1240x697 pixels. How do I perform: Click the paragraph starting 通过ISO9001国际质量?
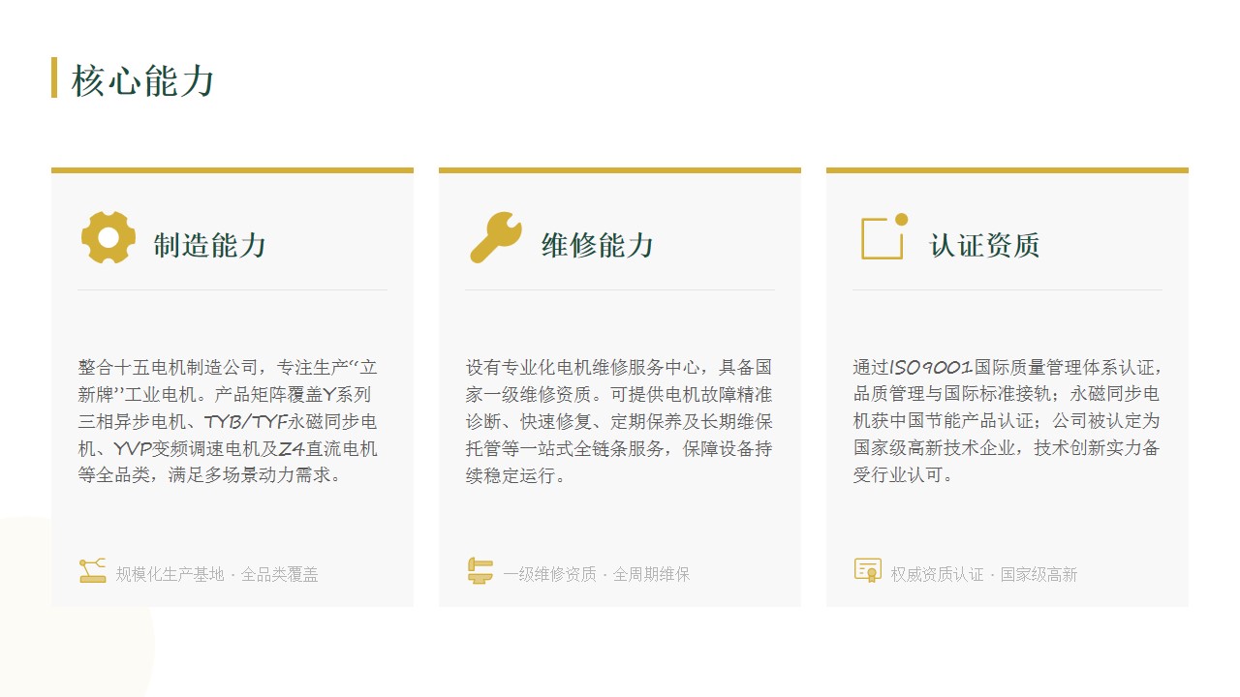[1007, 421]
